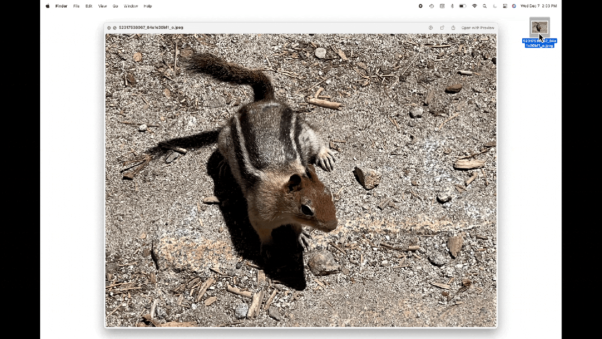Screen dimensions: 602x339
Task: Open the File menu
Action: 76,6
